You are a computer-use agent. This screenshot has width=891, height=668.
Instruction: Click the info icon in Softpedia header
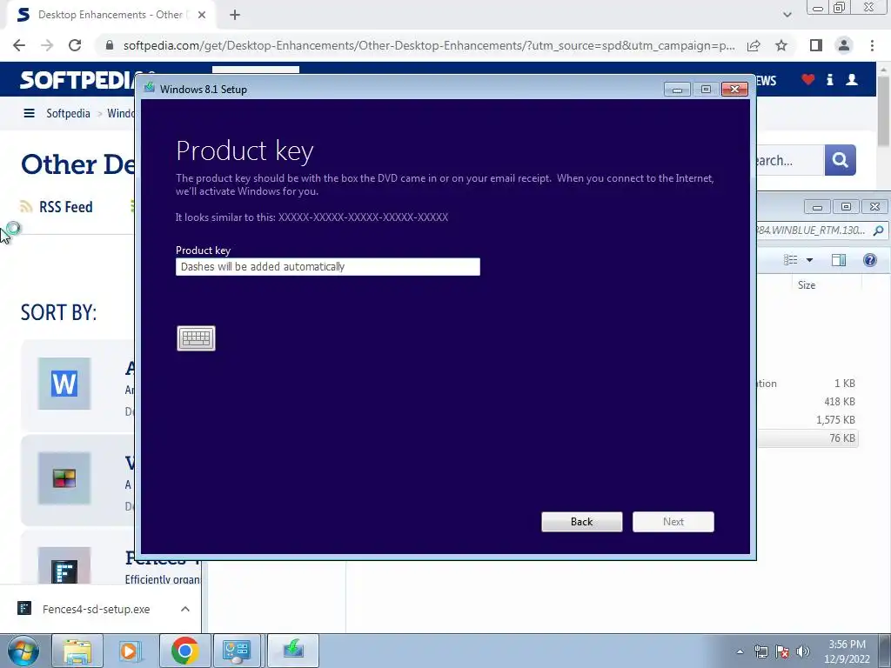pos(829,80)
